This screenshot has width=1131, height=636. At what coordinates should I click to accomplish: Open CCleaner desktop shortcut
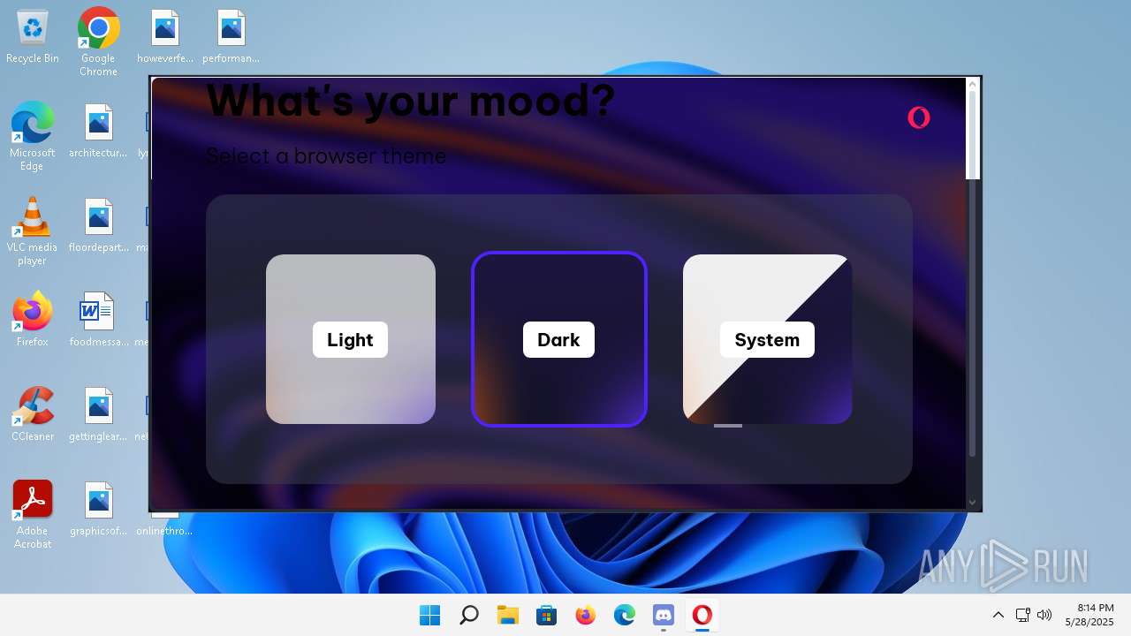(x=33, y=414)
